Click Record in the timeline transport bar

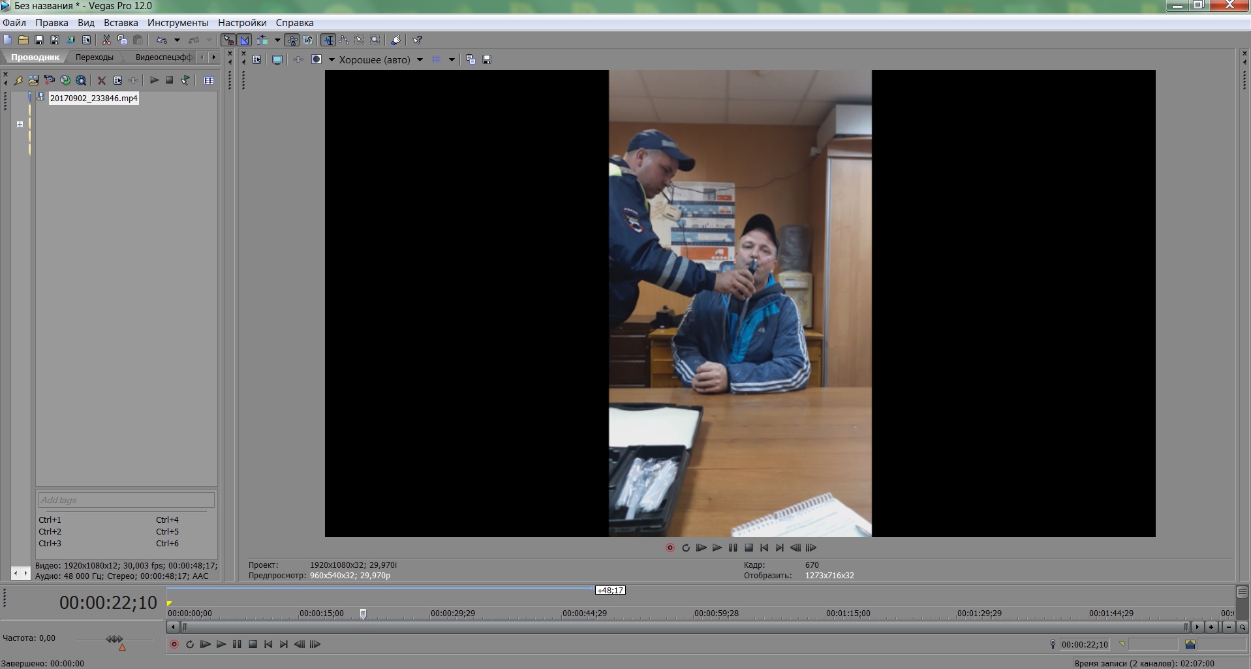tap(174, 644)
